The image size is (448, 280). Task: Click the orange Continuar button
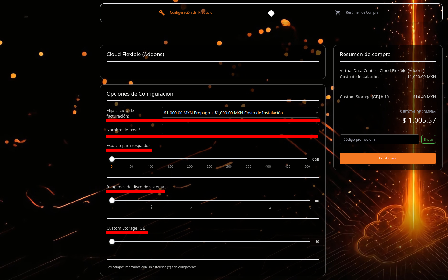(388, 158)
